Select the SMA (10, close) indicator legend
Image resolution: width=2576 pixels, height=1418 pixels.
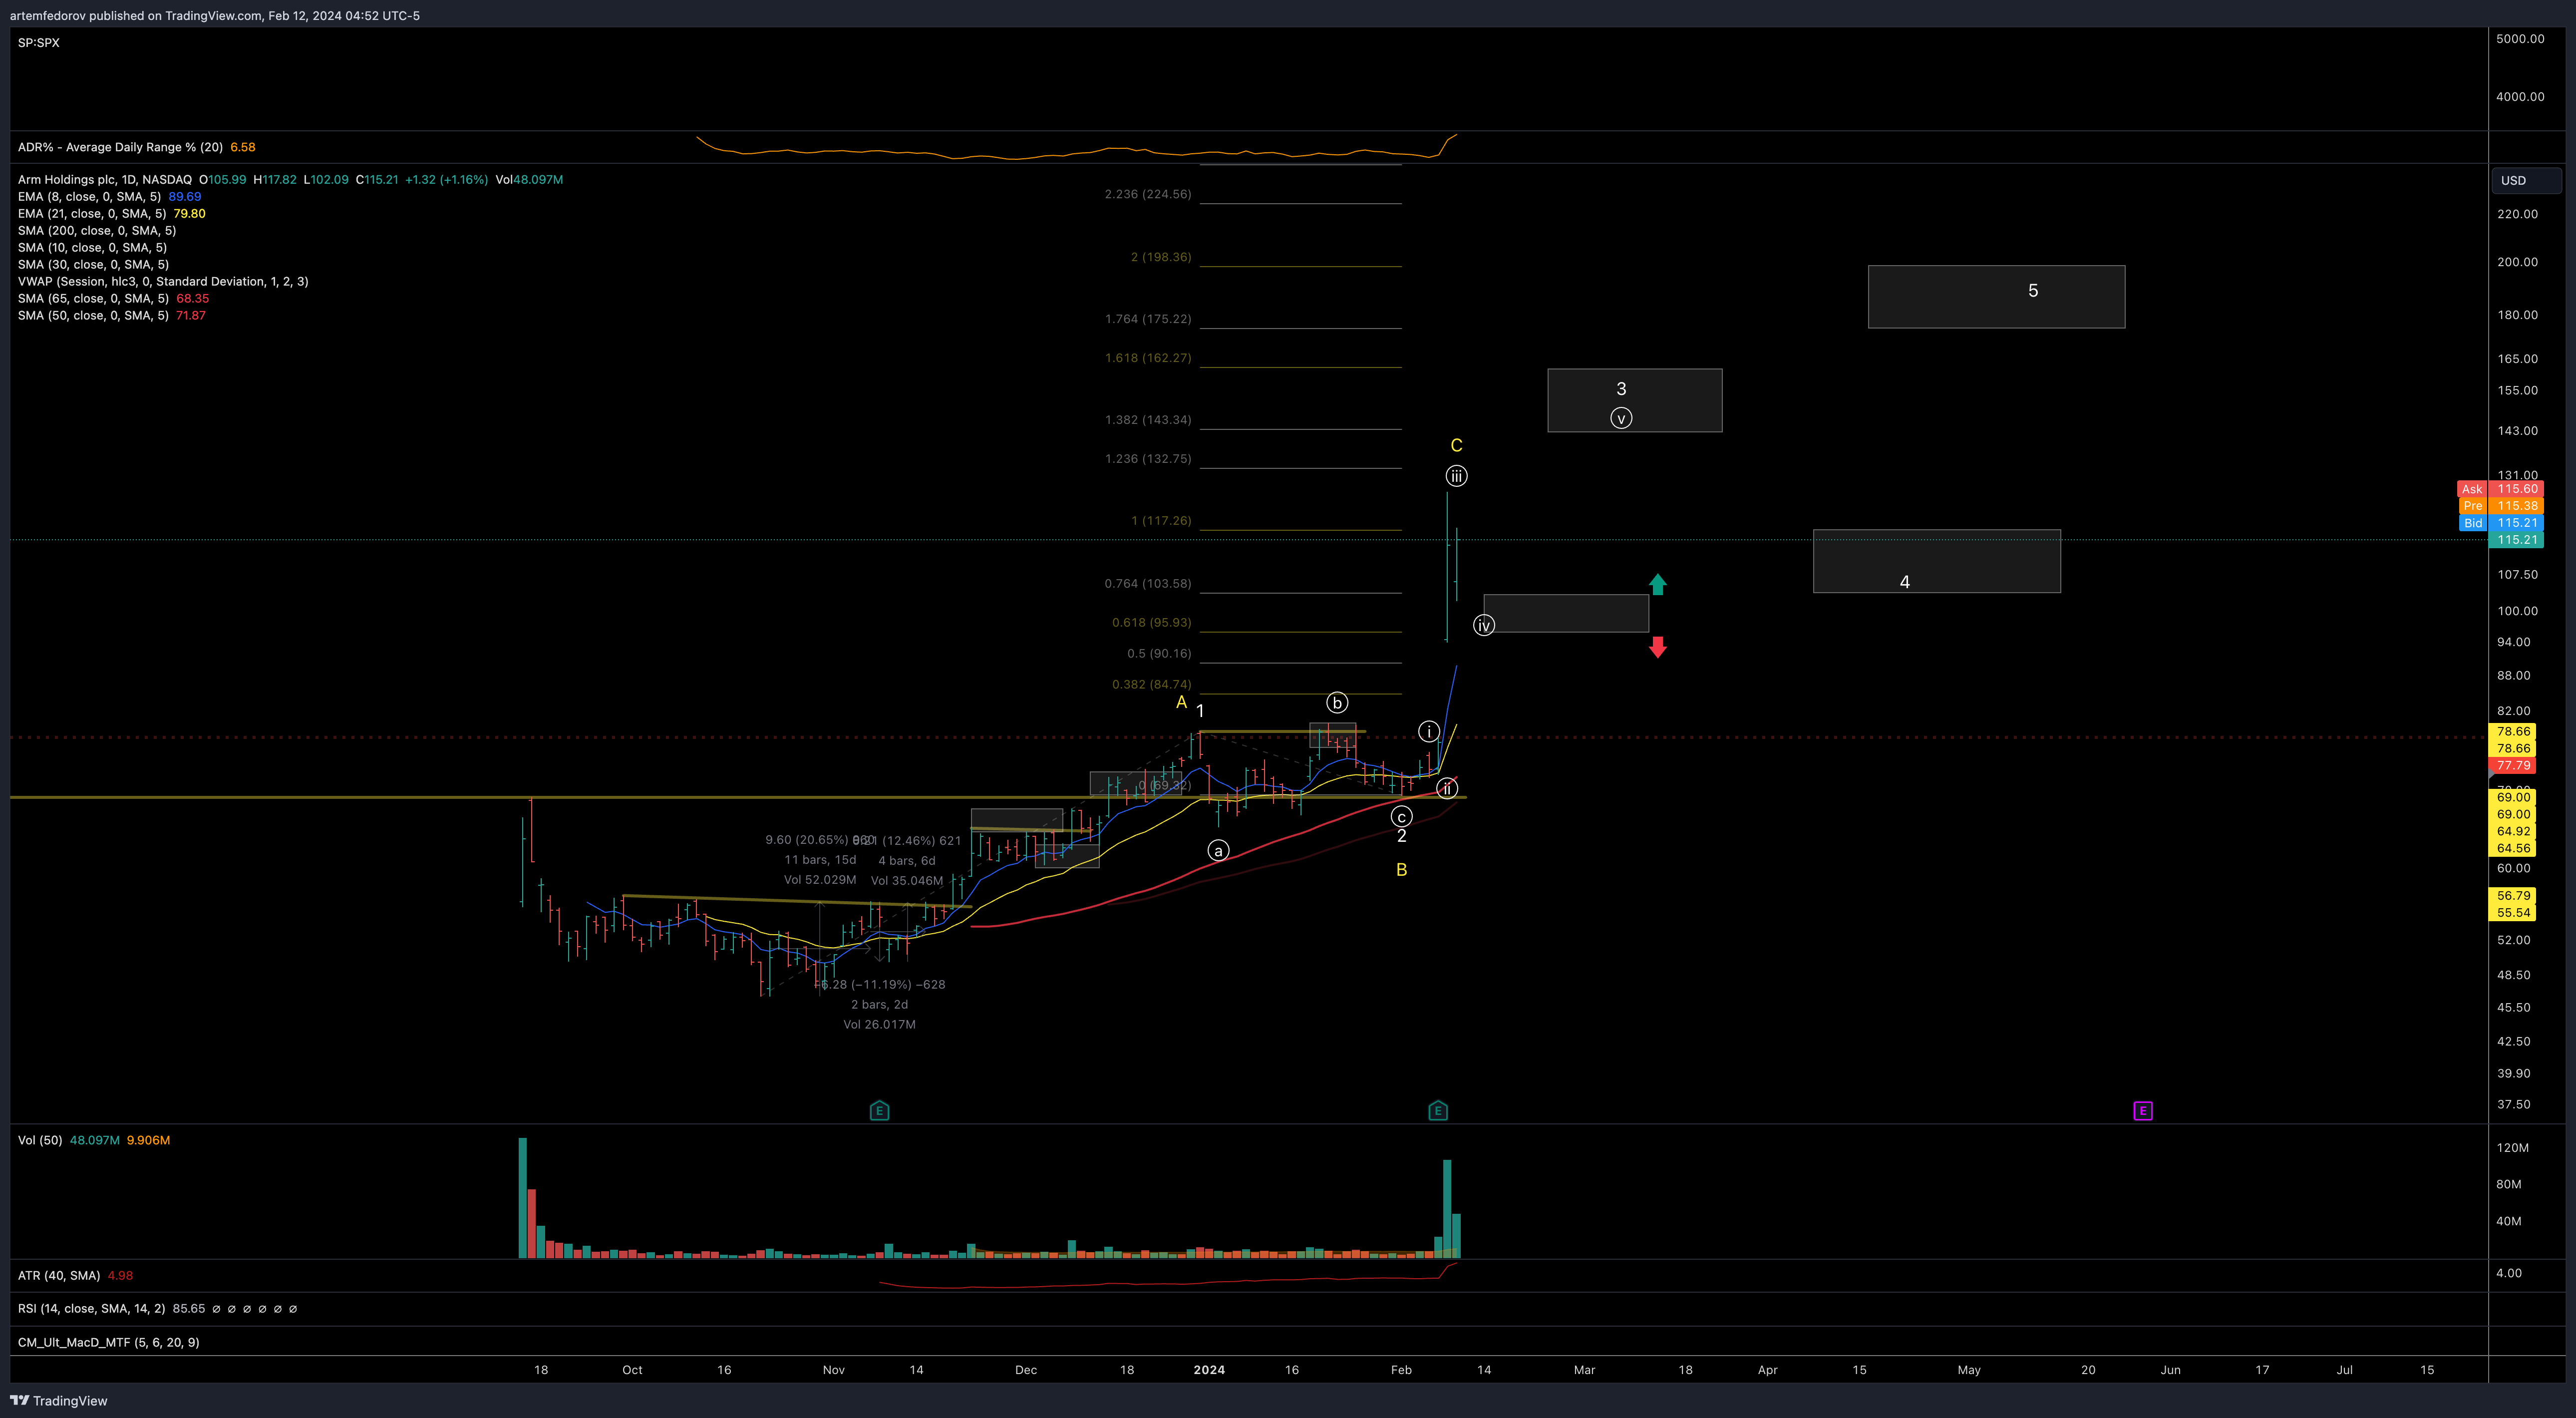[92, 248]
